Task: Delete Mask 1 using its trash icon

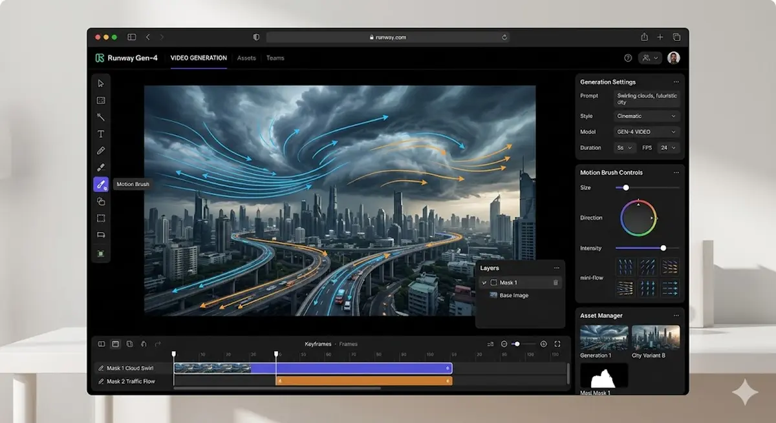Action: click(555, 282)
